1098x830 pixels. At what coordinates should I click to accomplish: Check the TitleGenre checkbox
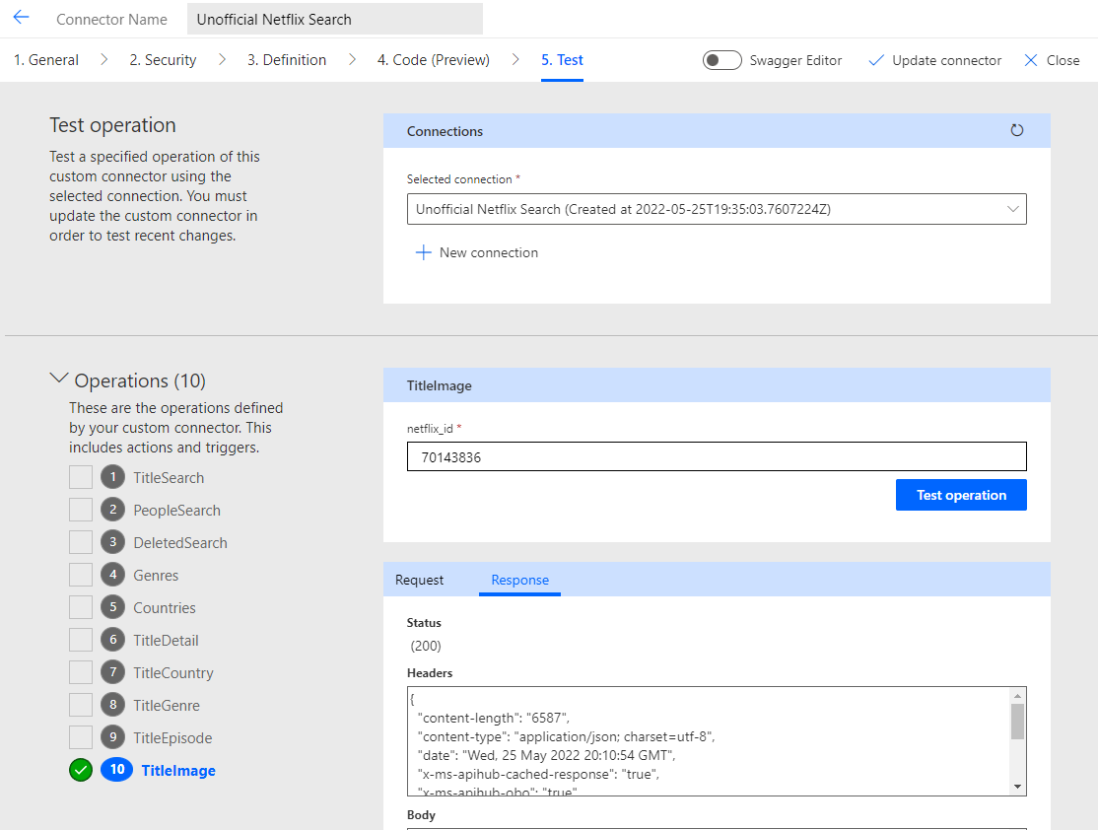coord(81,705)
